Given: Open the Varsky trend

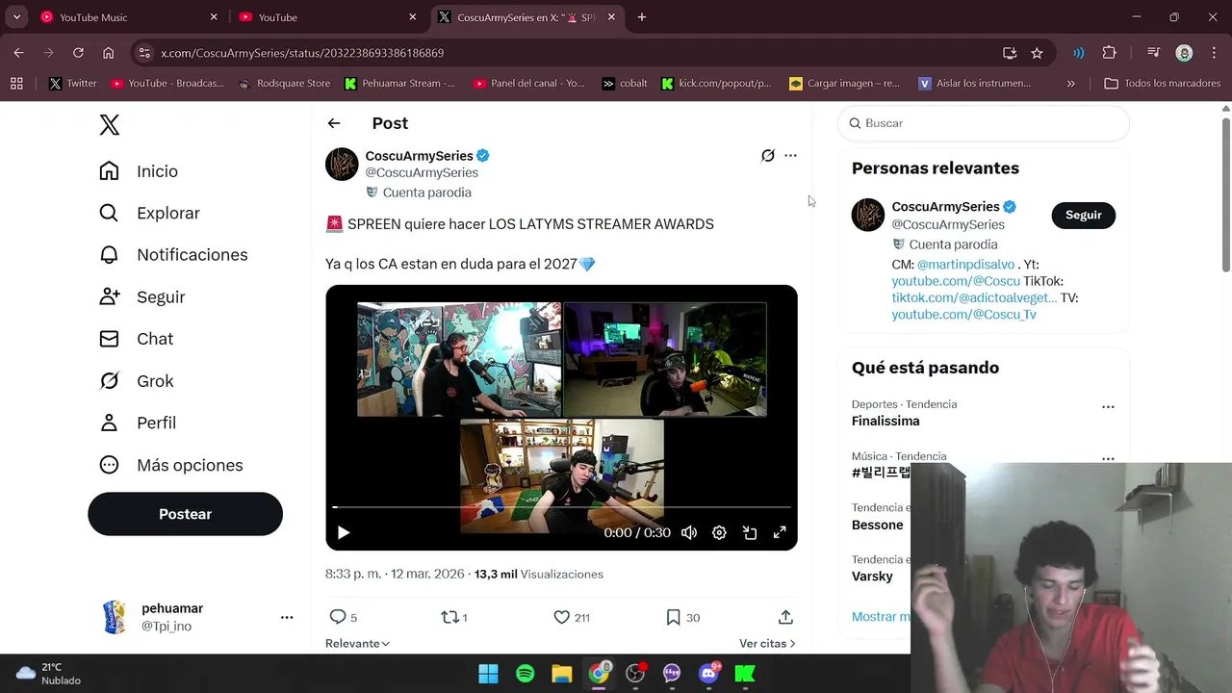Looking at the screenshot, I should click(872, 577).
